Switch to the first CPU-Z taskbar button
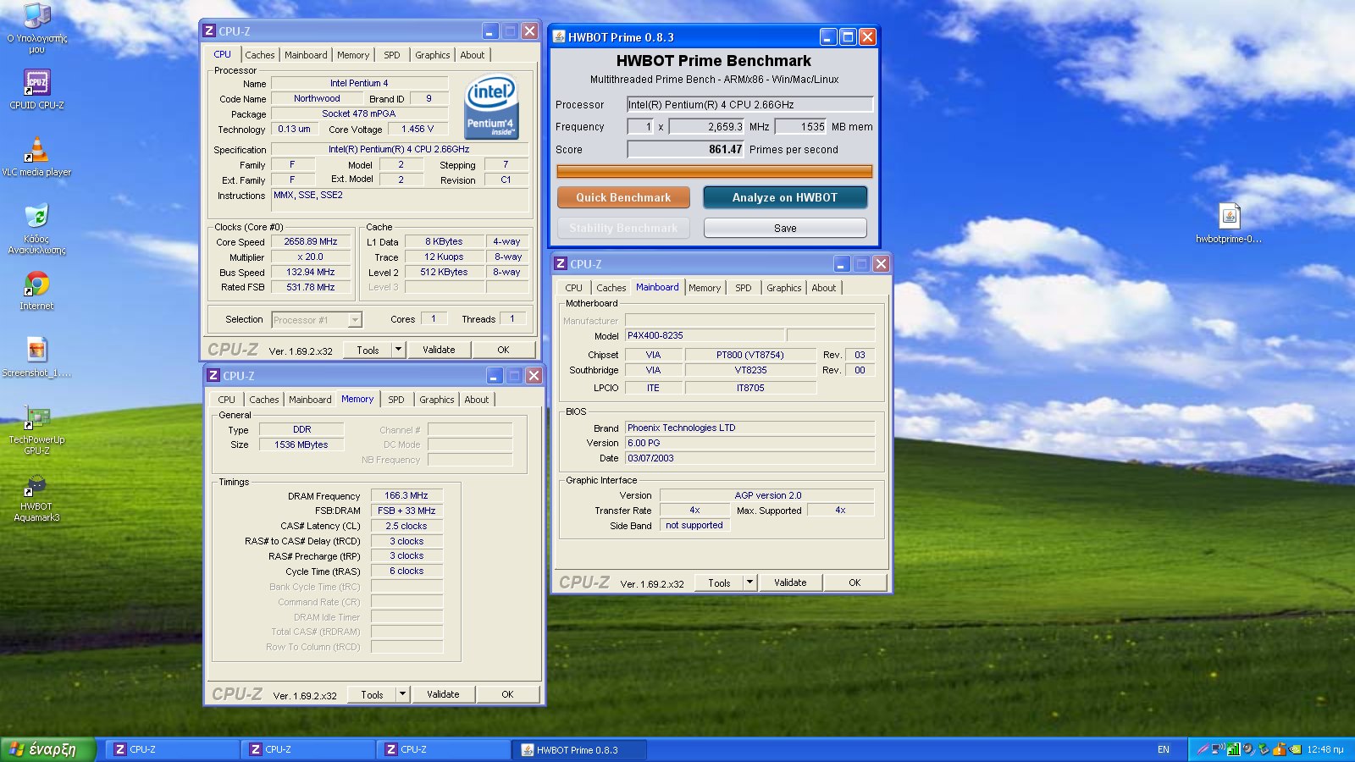Screen dimensions: 1355x762 pyautogui.click(x=173, y=749)
